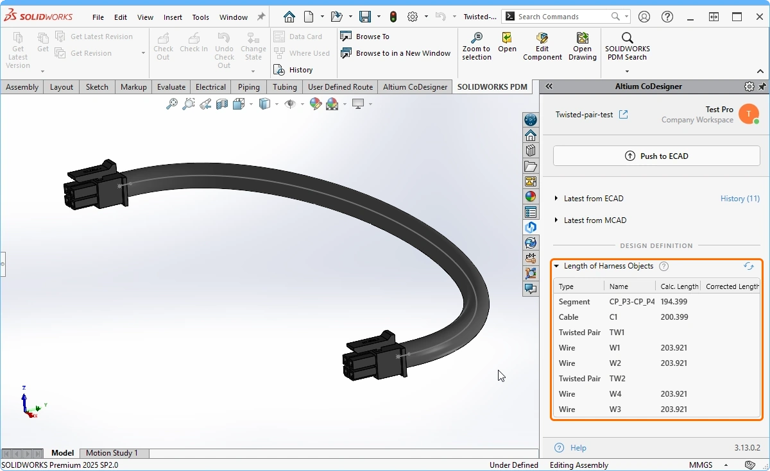770x471 pixels.
Task: Click the Open Drawing icon
Action: click(582, 38)
